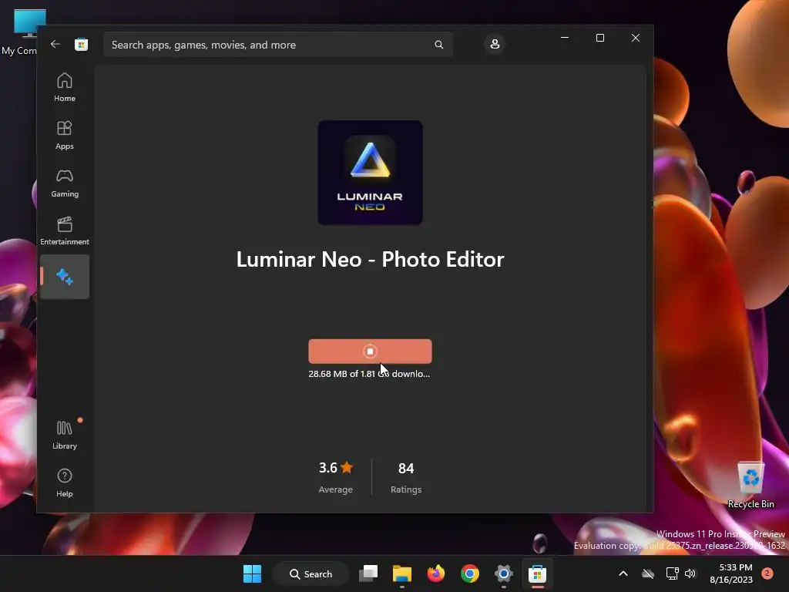
Task: Open the Gaming section in sidebar
Action: pyautogui.click(x=65, y=183)
